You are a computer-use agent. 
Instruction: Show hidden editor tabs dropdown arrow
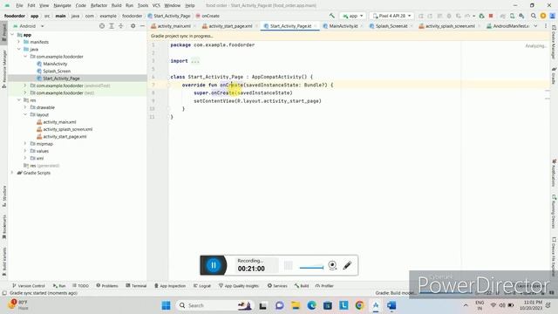pos(535,26)
